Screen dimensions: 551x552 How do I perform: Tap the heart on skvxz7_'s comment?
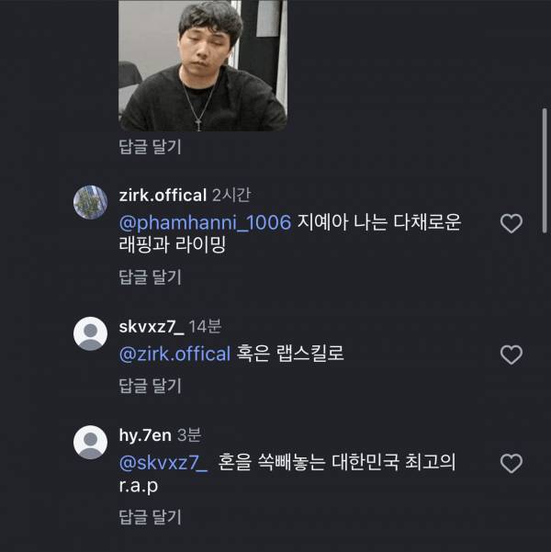511,355
